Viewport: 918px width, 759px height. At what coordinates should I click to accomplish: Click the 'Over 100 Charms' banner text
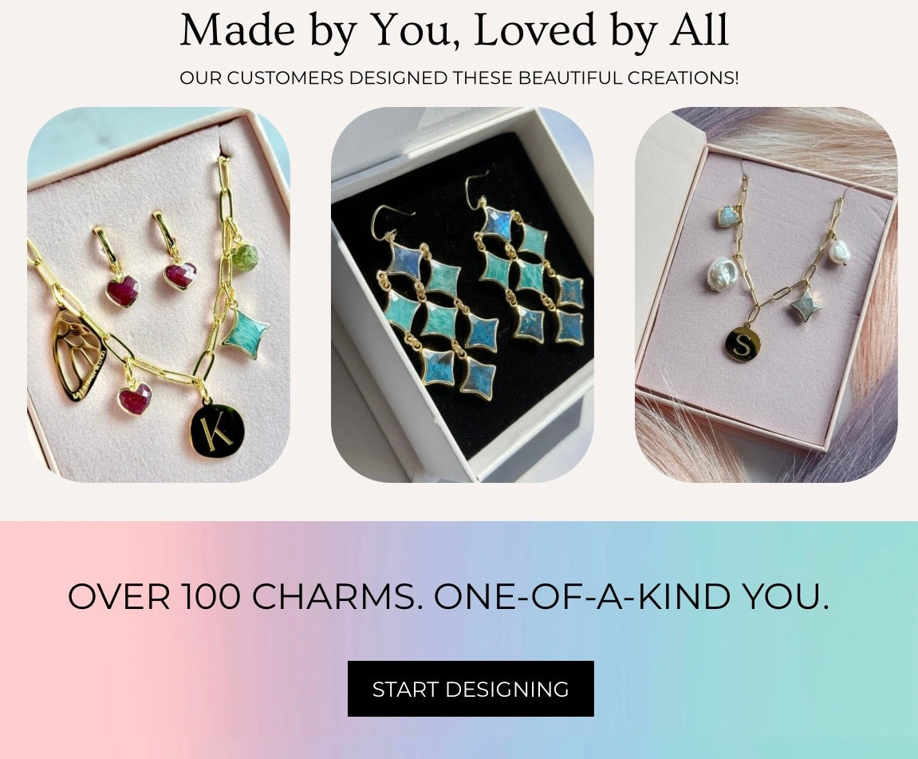coord(448,596)
